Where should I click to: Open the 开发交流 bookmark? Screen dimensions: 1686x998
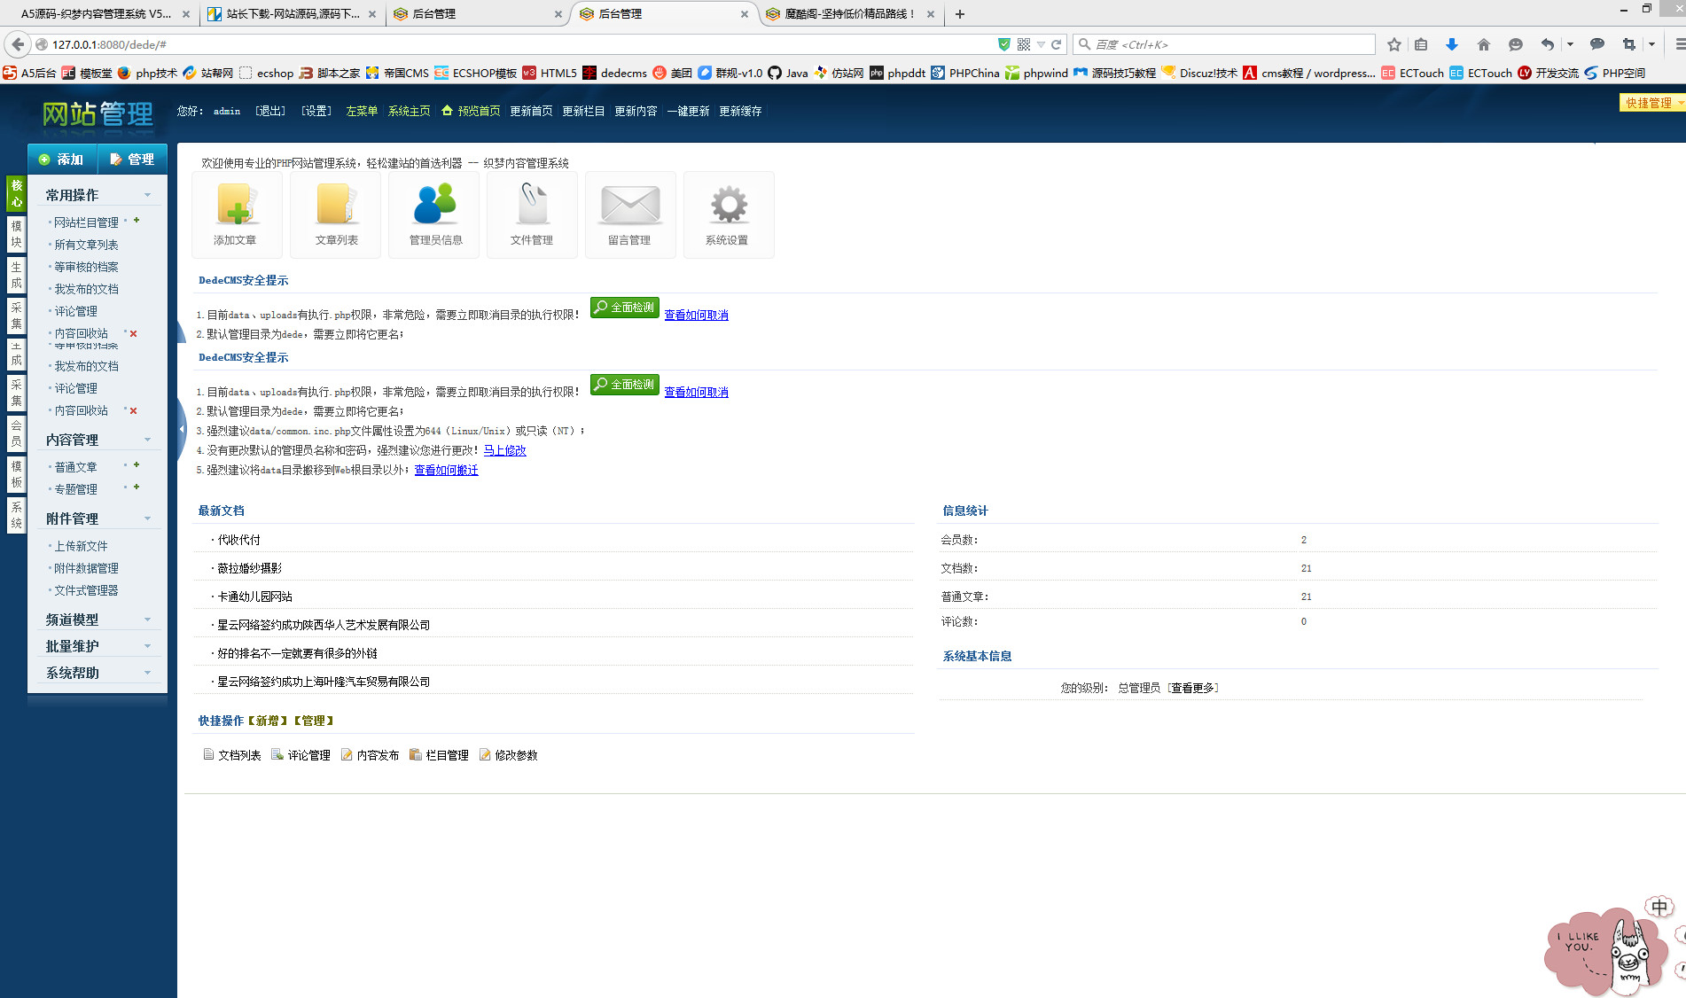[x=1548, y=74]
